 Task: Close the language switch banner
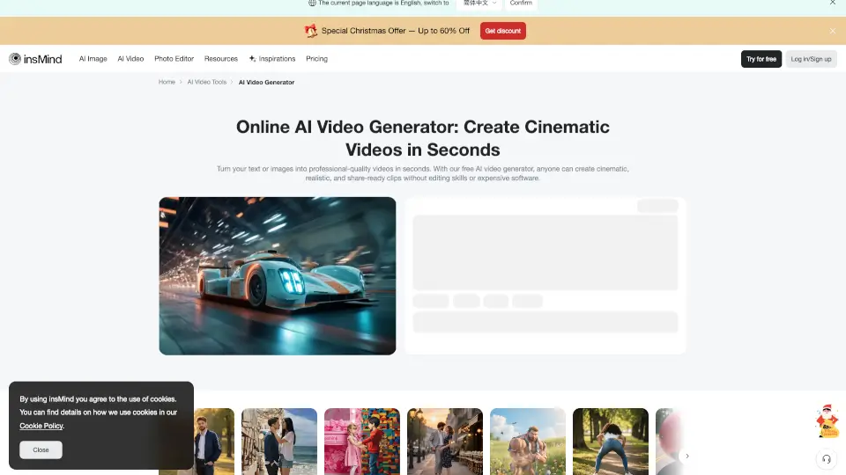833,3
